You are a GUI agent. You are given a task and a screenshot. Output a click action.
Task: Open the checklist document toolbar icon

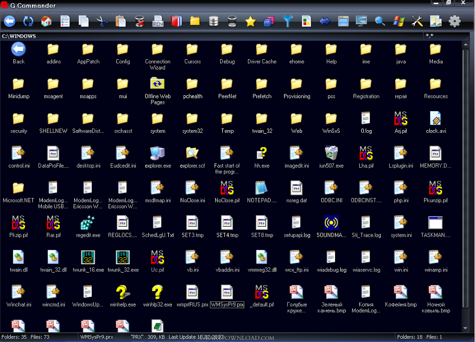(x=65, y=21)
